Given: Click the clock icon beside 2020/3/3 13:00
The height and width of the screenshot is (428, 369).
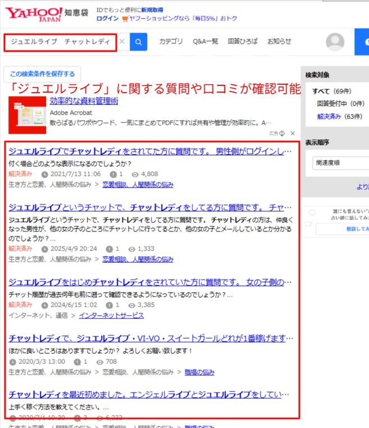Looking at the screenshot, I should click(12, 362).
